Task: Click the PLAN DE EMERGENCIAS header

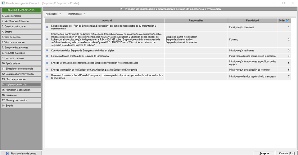Action: (21, 10)
